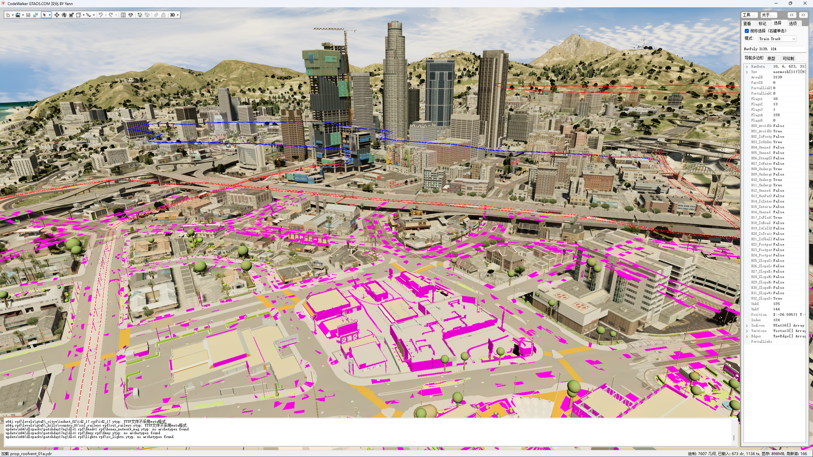Expand the Vertices property row
This screenshot has width=813, height=457.
(747, 331)
